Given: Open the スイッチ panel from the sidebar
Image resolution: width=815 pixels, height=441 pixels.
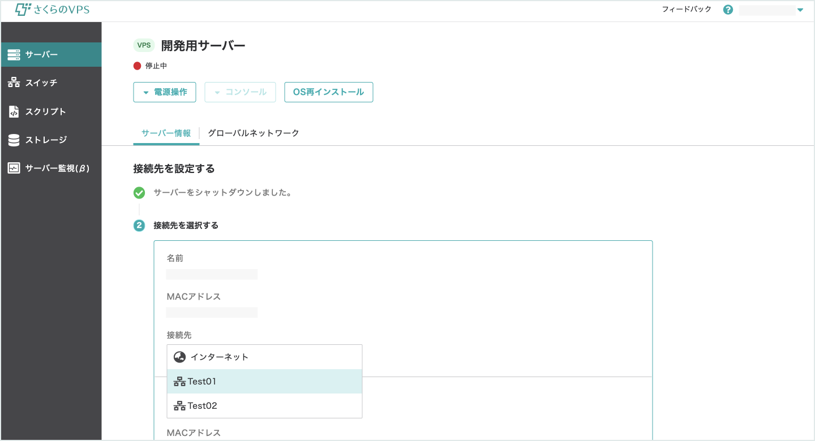Looking at the screenshot, I should click(x=14, y=83).
